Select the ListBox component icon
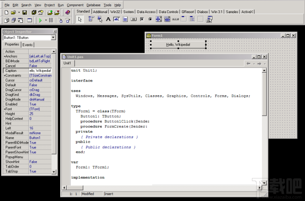The image size is (305, 201). click(x=159, y=19)
